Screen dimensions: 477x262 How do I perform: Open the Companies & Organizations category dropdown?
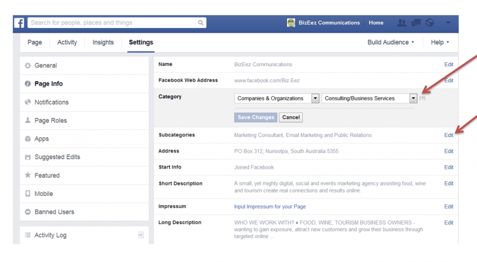(x=277, y=98)
